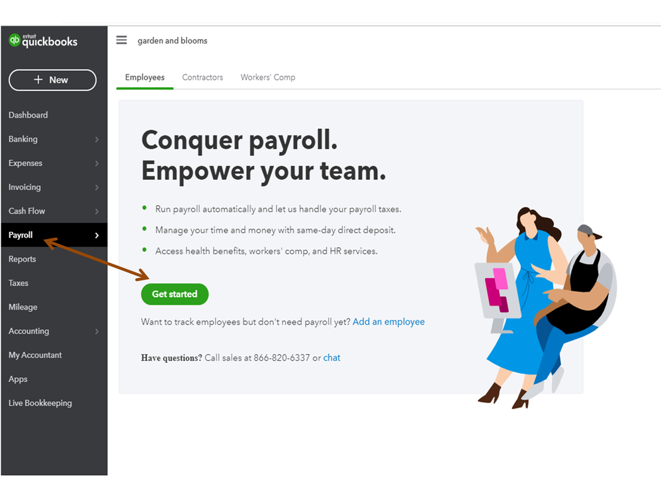This screenshot has width=661, height=495.
Task: Expand the Invoicing submenu chevron
Action: [x=97, y=187]
